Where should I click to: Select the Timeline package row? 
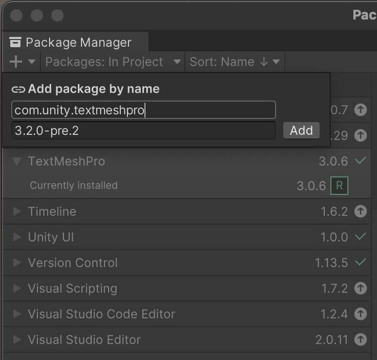187,211
